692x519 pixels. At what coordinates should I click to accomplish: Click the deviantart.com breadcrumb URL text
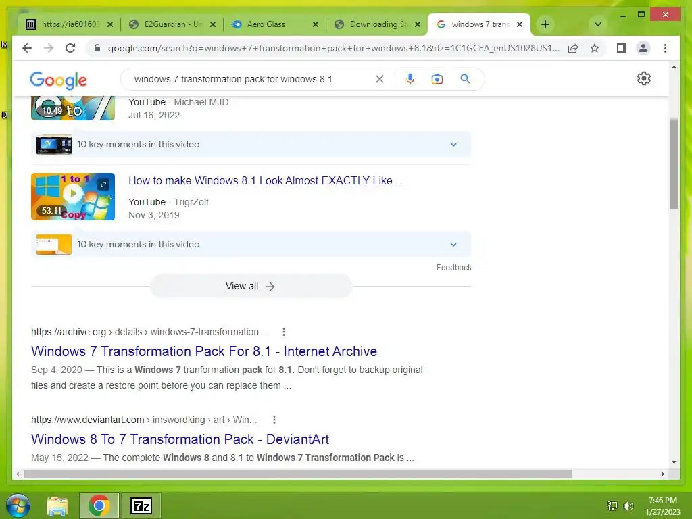[x=144, y=420]
